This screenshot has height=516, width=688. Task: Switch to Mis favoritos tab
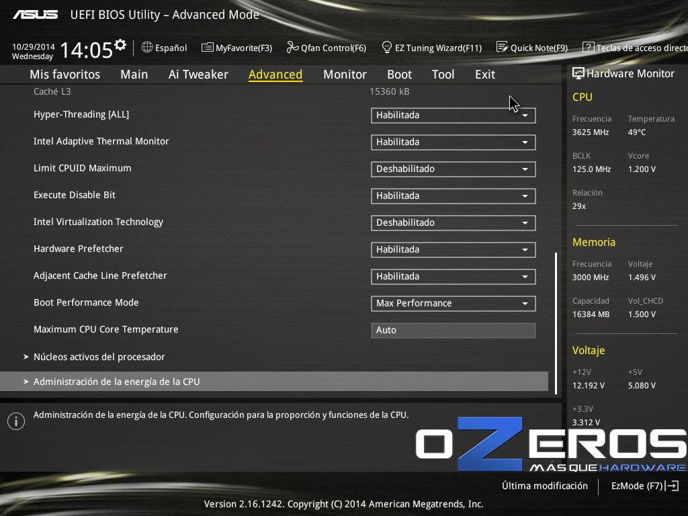pyautogui.click(x=65, y=75)
